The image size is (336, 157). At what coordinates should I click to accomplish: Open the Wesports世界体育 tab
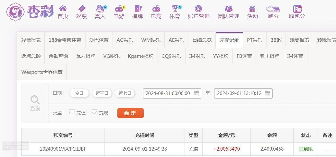pyautogui.click(x=42, y=72)
